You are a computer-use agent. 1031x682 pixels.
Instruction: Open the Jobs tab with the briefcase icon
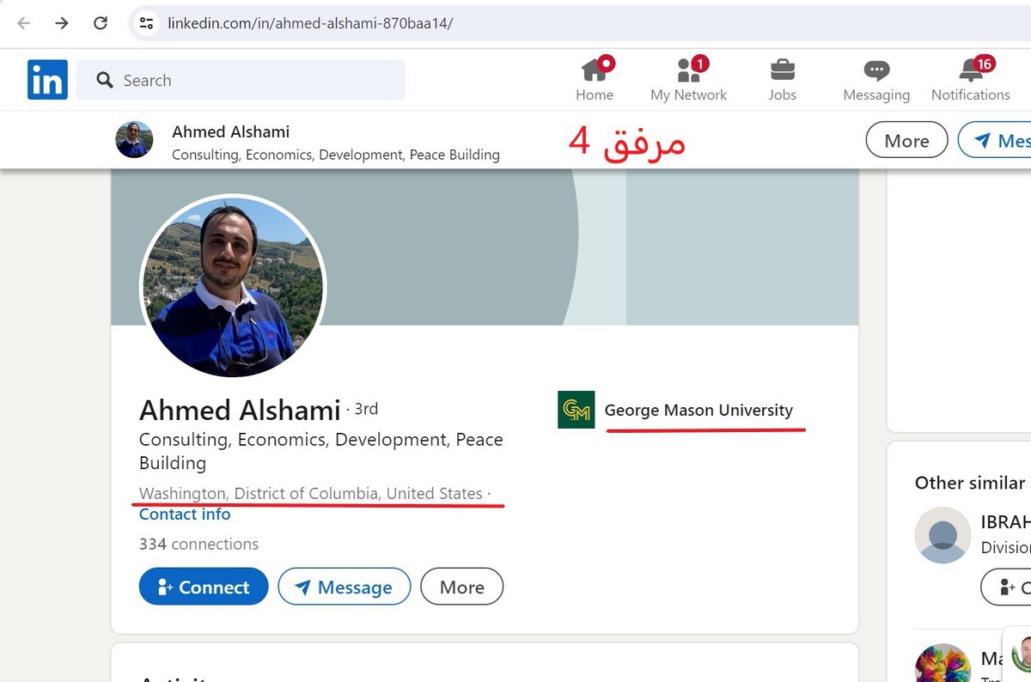[782, 80]
